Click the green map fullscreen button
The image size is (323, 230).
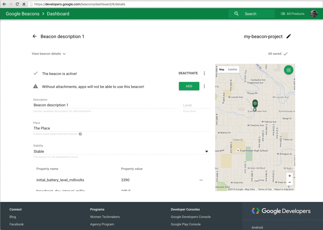288,70
